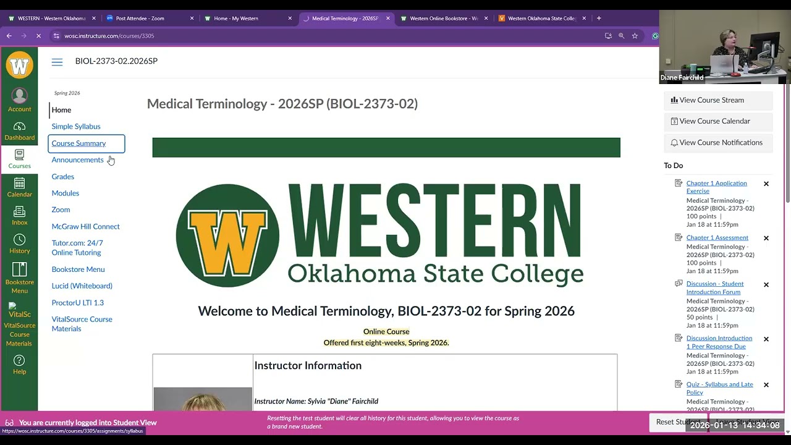Click the Western W logo
Image resolution: width=791 pixels, height=445 pixels.
pyautogui.click(x=19, y=65)
